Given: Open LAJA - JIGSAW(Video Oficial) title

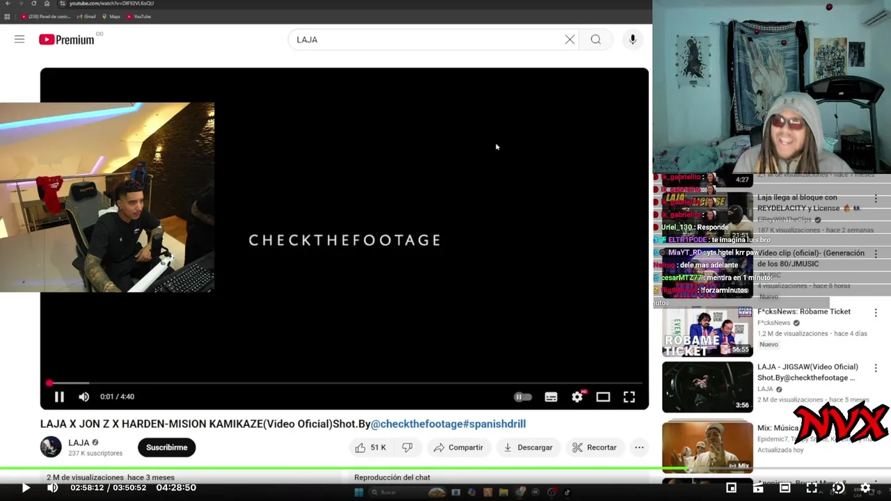Looking at the screenshot, I should [x=807, y=372].
